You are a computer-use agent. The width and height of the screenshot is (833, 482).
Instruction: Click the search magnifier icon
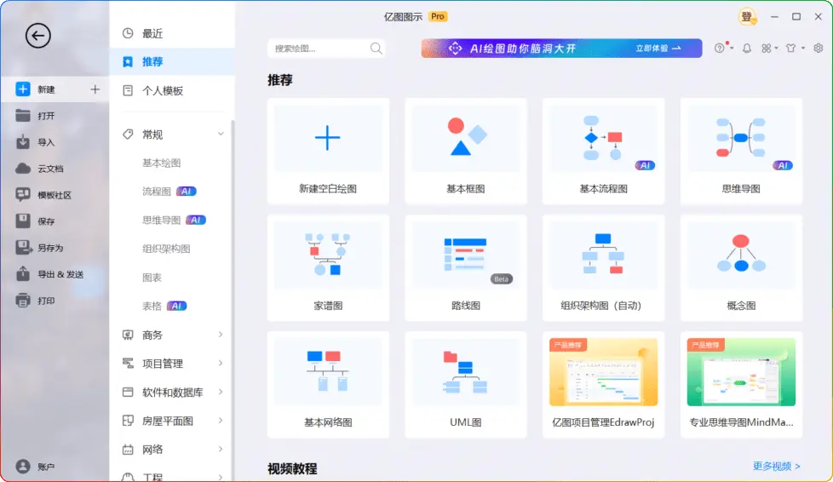click(x=376, y=49)
